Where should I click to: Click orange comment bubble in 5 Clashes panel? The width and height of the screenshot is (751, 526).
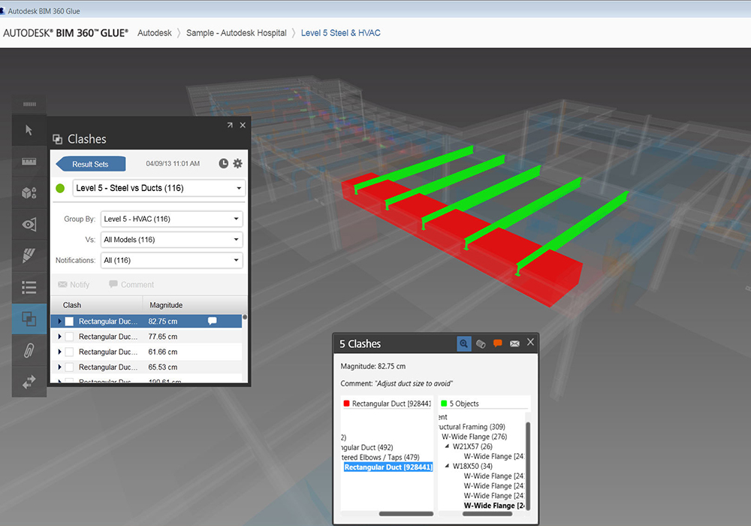tap(497, 343)
